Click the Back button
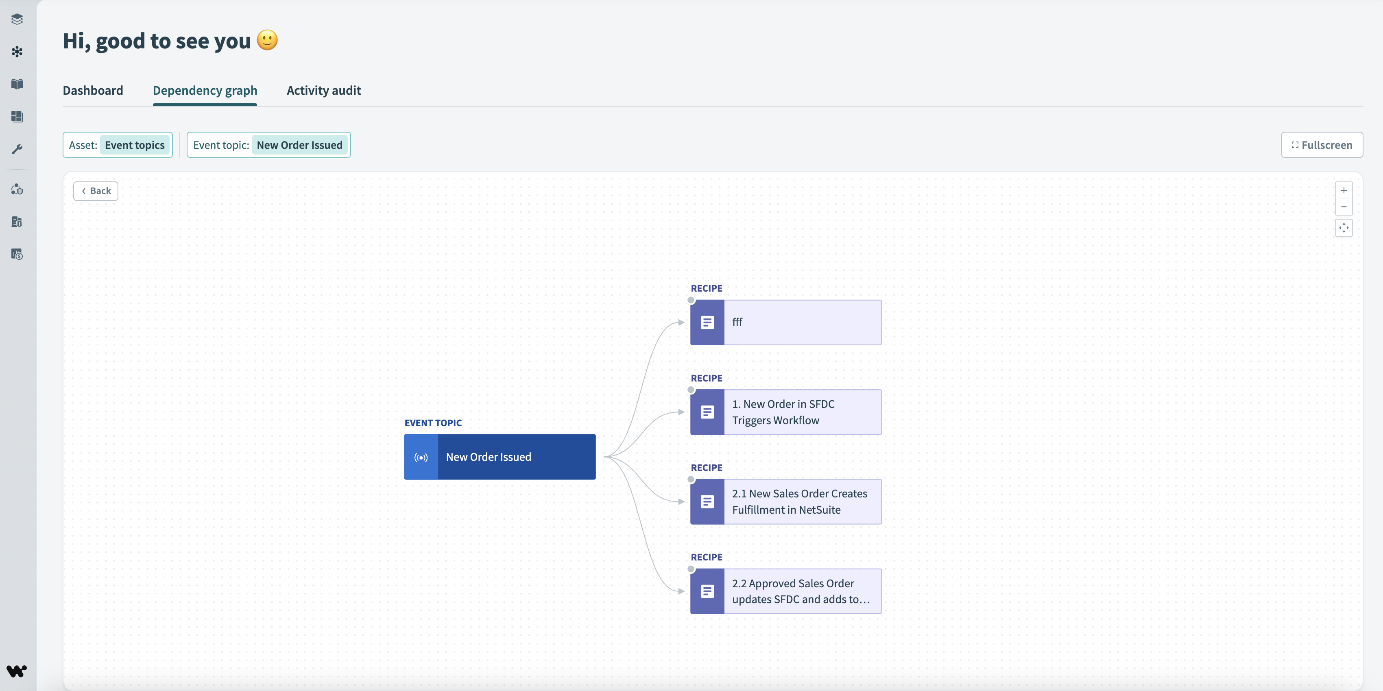This screenshot has height=691, width=1383. (x=96, y=191)
